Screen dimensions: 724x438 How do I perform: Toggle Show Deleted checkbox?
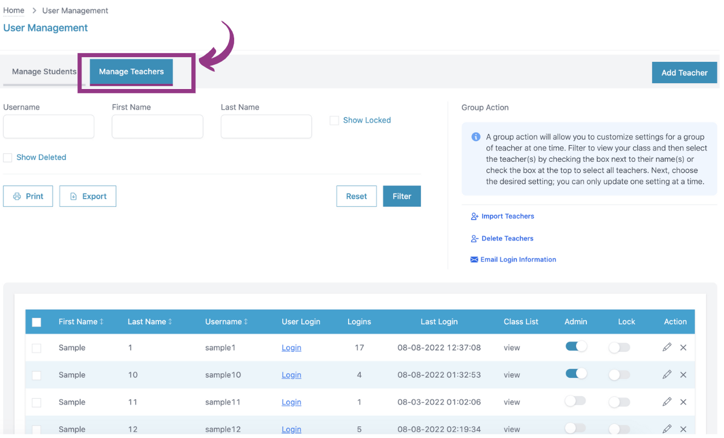[x=8, y=157]
